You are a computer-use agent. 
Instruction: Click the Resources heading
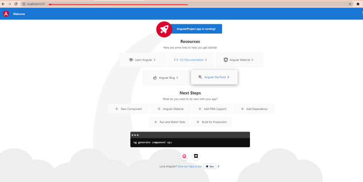[x=190, y=42]
